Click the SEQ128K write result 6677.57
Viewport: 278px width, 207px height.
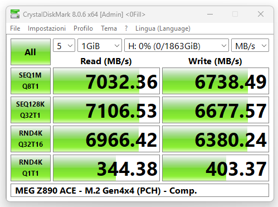[x=216, y=110]
